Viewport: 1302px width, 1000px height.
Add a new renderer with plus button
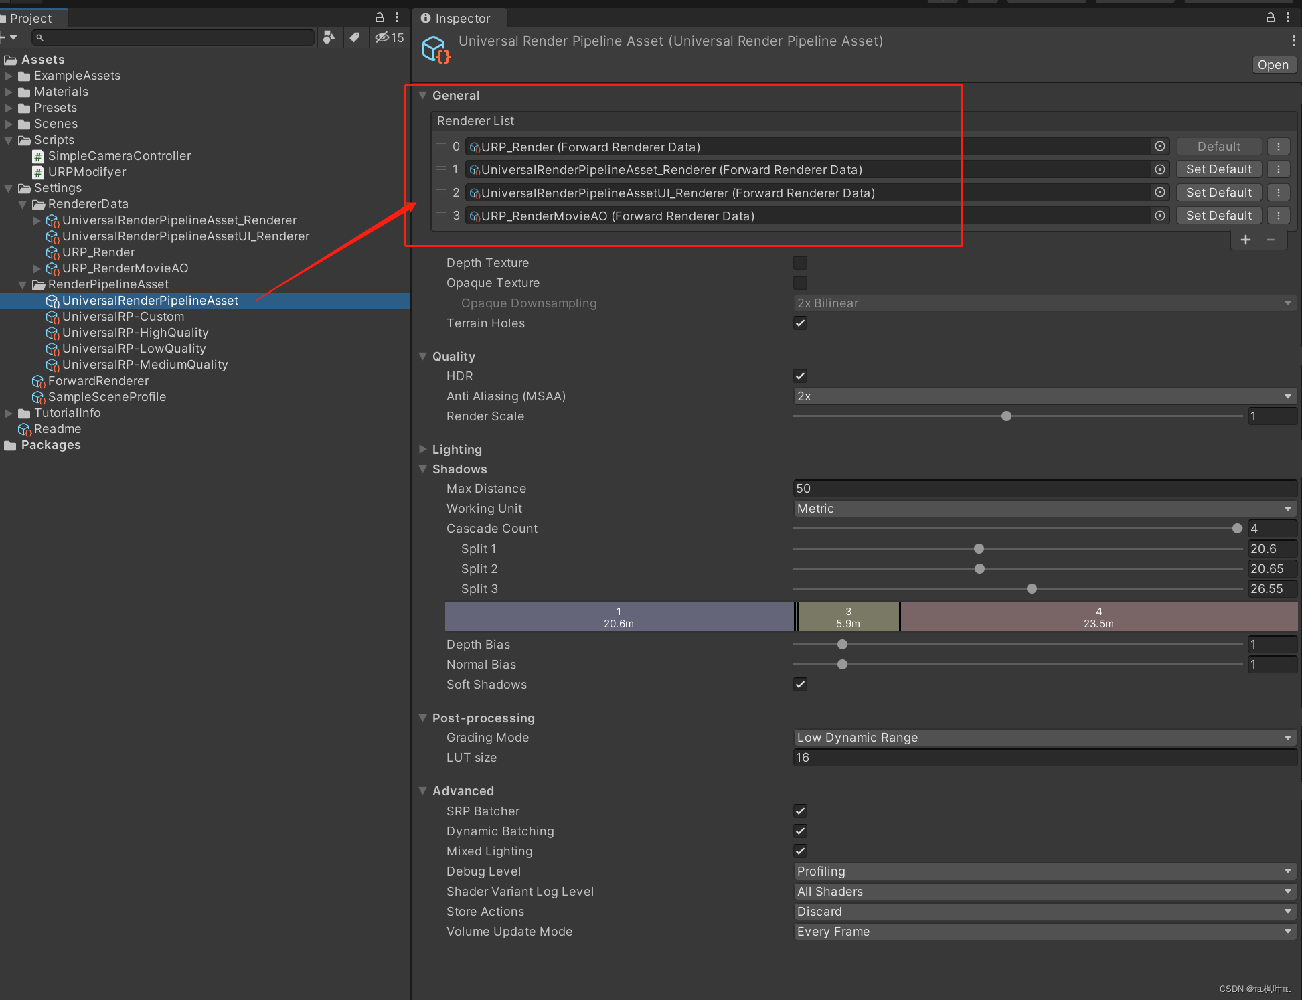point(1245,240)
